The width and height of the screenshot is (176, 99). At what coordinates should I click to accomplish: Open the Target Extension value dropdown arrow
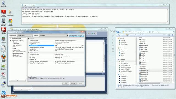[83, 46]
